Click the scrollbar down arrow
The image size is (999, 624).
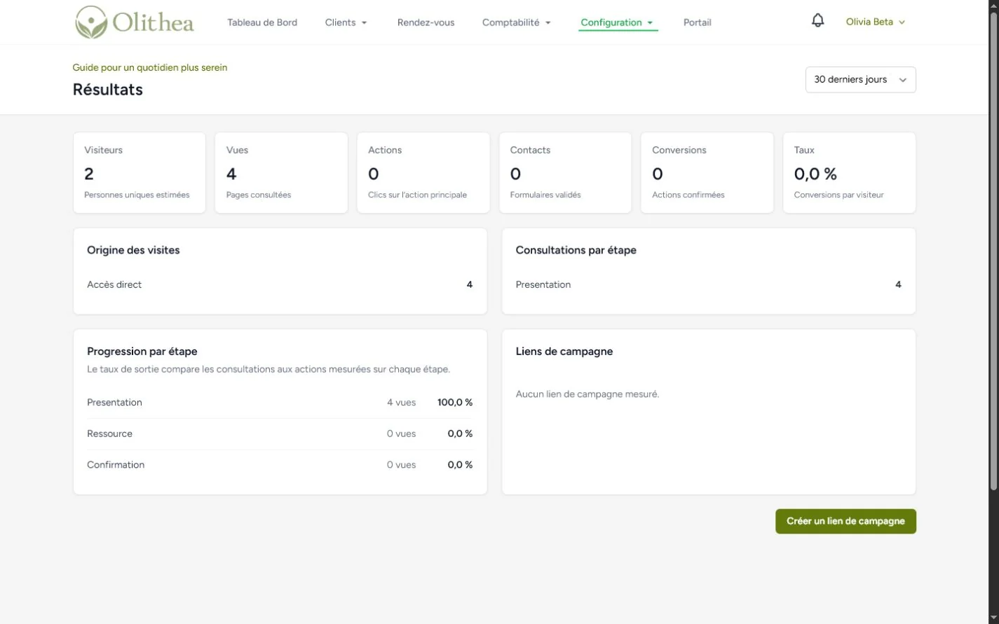click(x=993, y=618)
